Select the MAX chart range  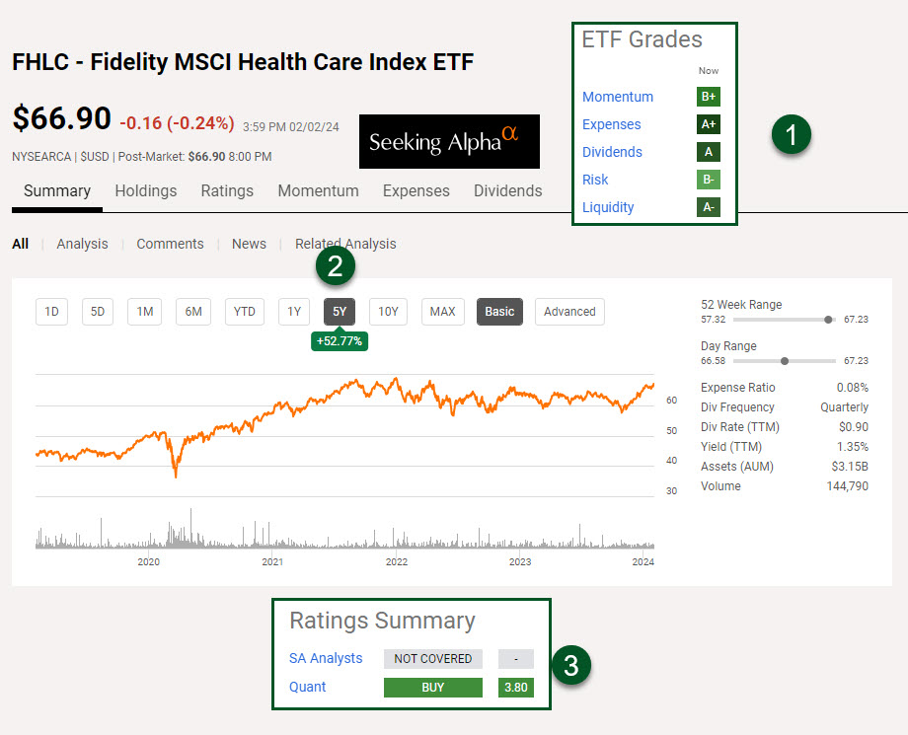pos(442,312)
